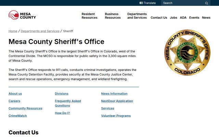Click Departments and Services breadcrumb
The width and height of the screenshot is (219, 137).
(x=40, y=31)
